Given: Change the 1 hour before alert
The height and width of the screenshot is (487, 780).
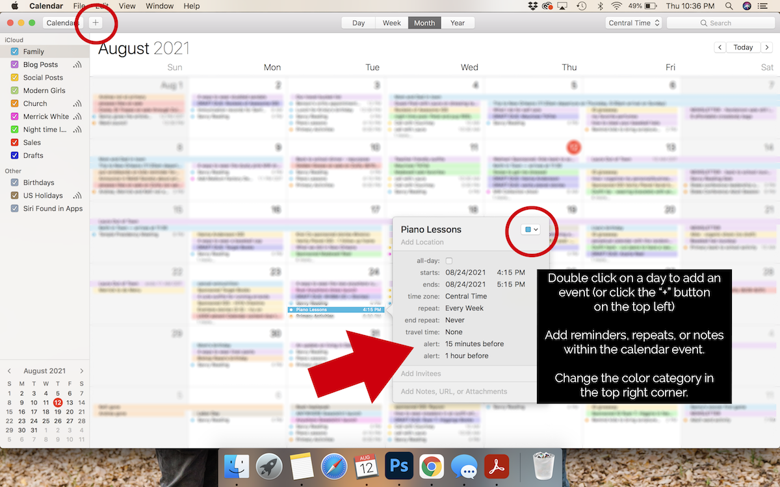Looking at the screenshot, I should pyautogui.click(x=467, y=356).
